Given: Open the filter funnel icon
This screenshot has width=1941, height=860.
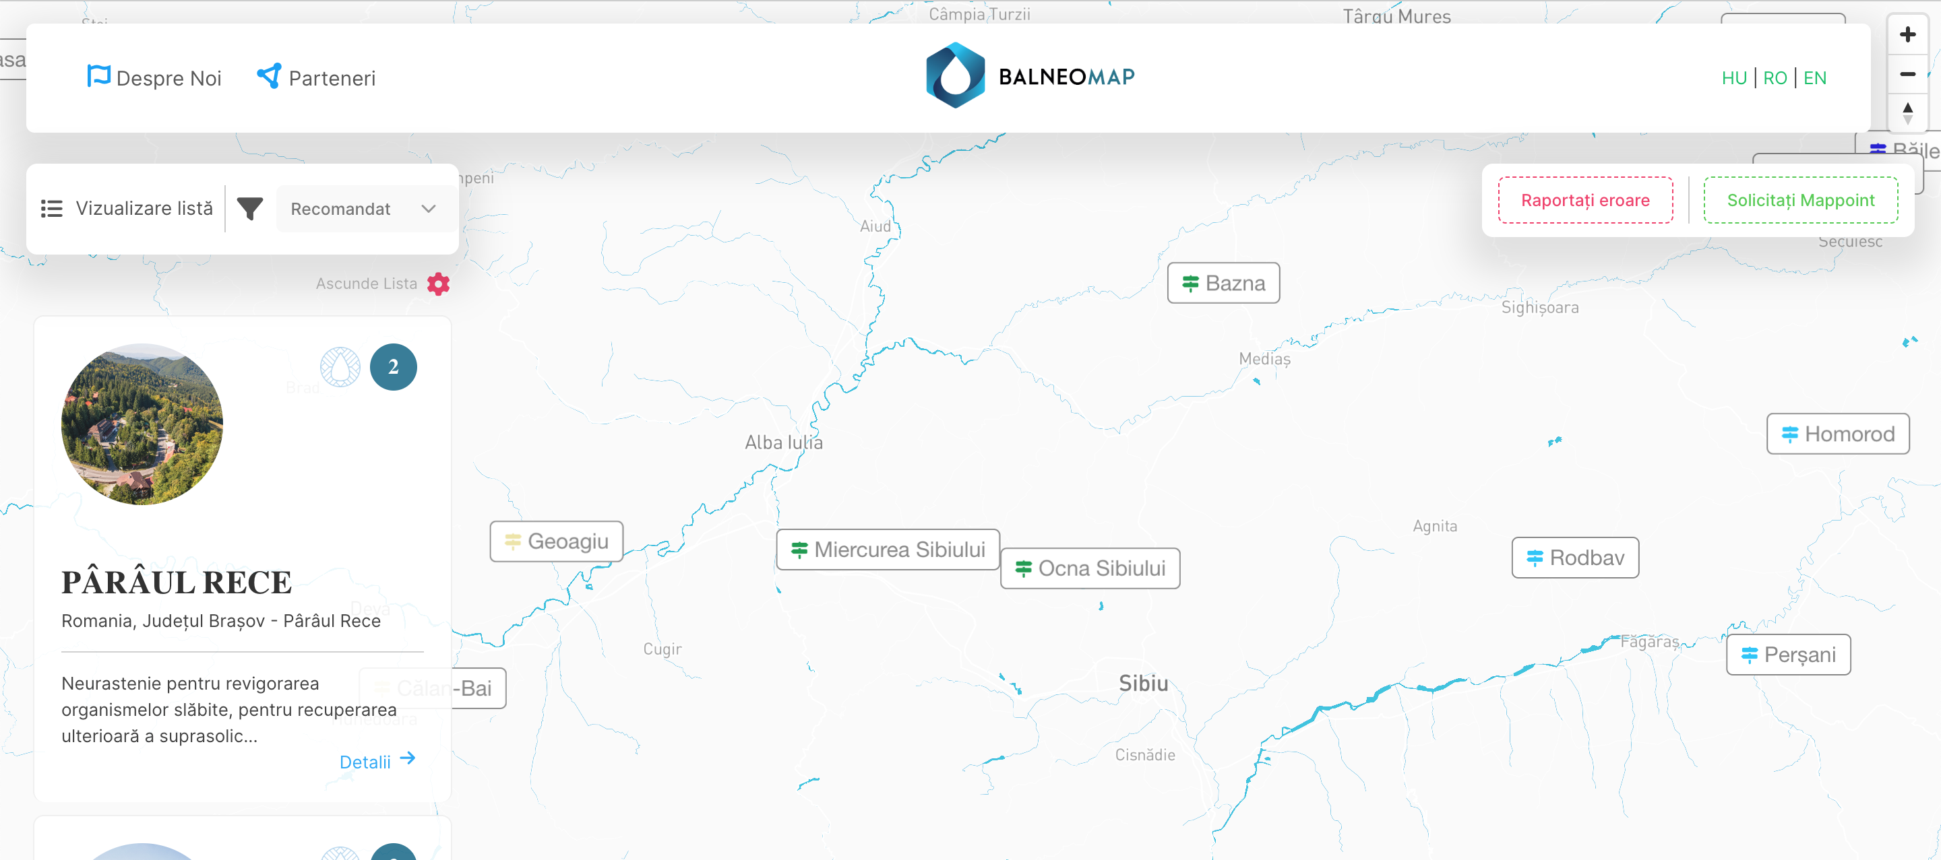Looking at the screenshot, I should [x=249, y=209].
